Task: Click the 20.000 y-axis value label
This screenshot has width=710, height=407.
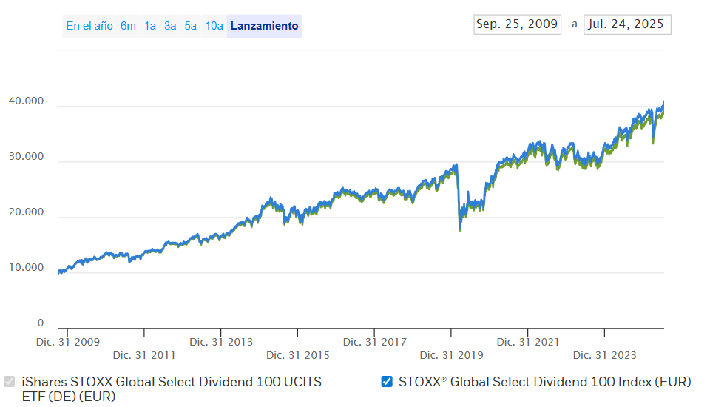Action: pos(27,212)
